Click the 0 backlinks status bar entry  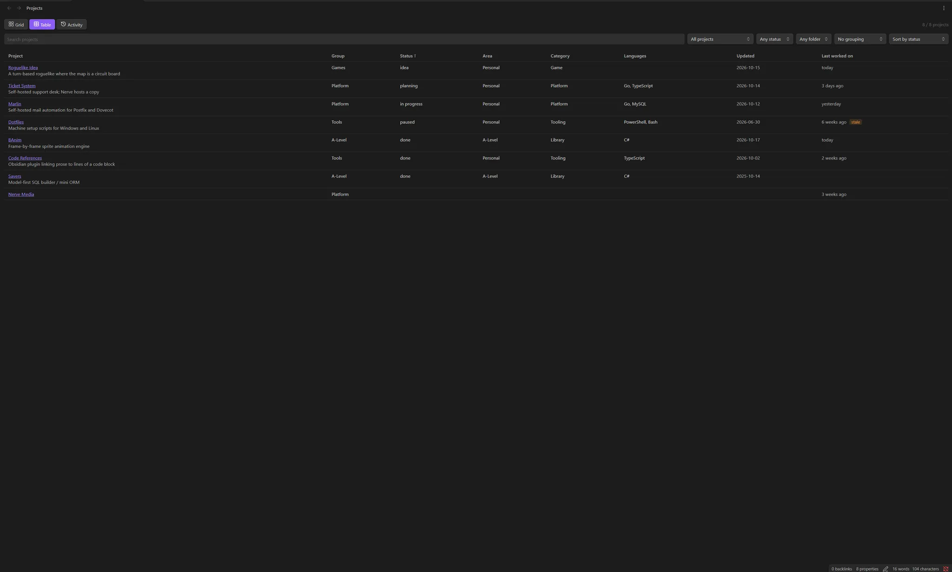841,569
